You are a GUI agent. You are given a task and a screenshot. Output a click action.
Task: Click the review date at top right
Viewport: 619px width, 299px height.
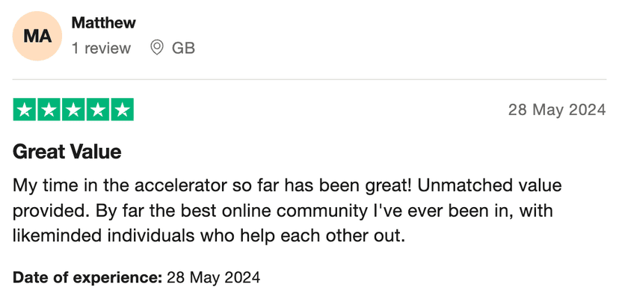tap(556, 110)
